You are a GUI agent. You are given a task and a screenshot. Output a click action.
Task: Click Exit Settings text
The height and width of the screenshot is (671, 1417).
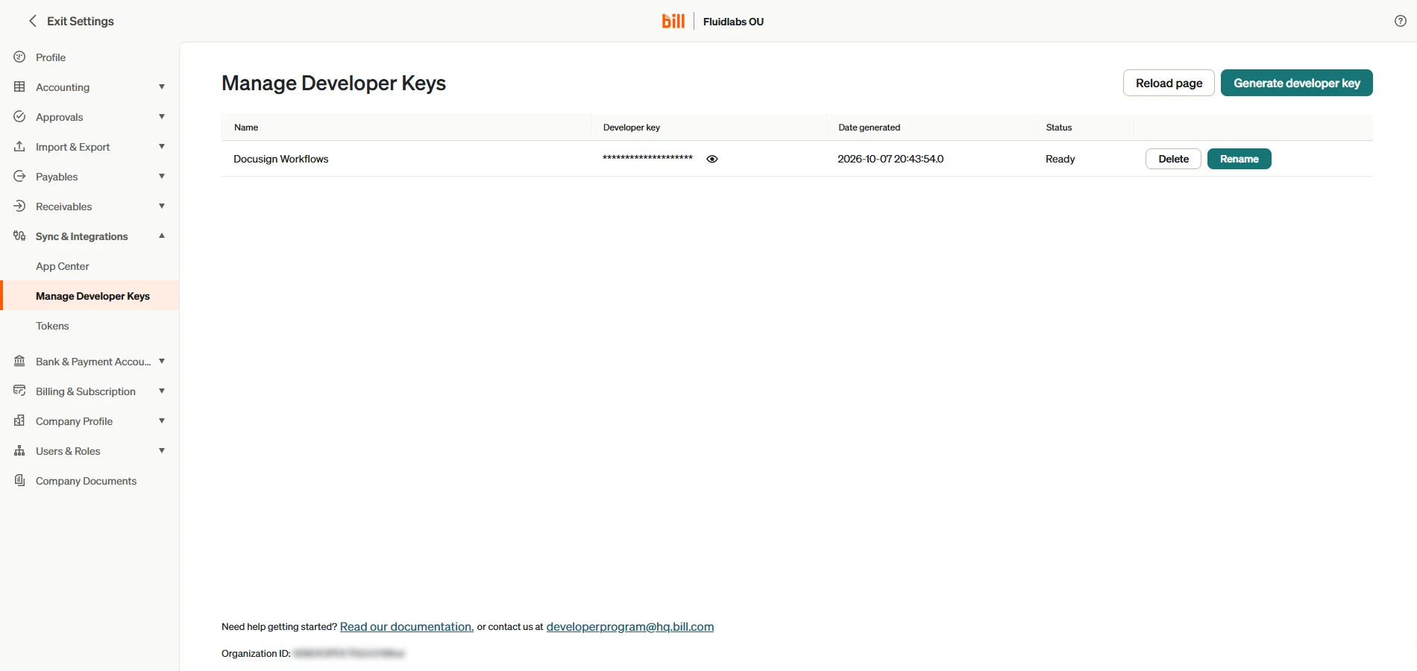click(81, 21)
